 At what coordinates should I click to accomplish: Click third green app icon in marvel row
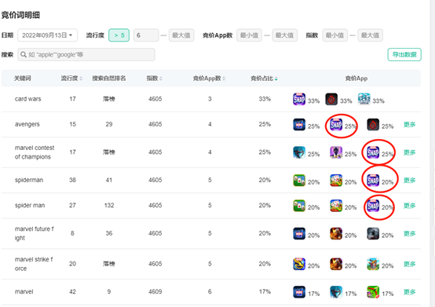pyautogui.click(x=373, y=292)
